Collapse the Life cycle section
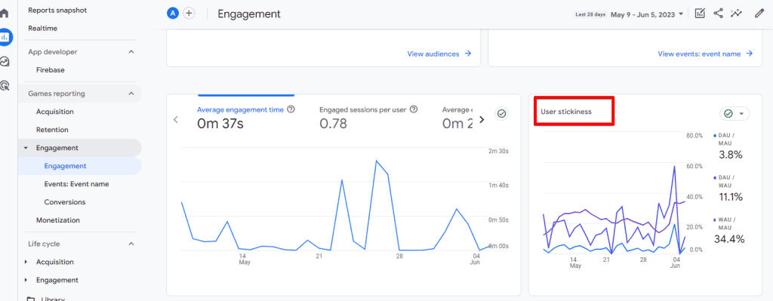This screenshot has width=773, height=301. click(131, 244)
